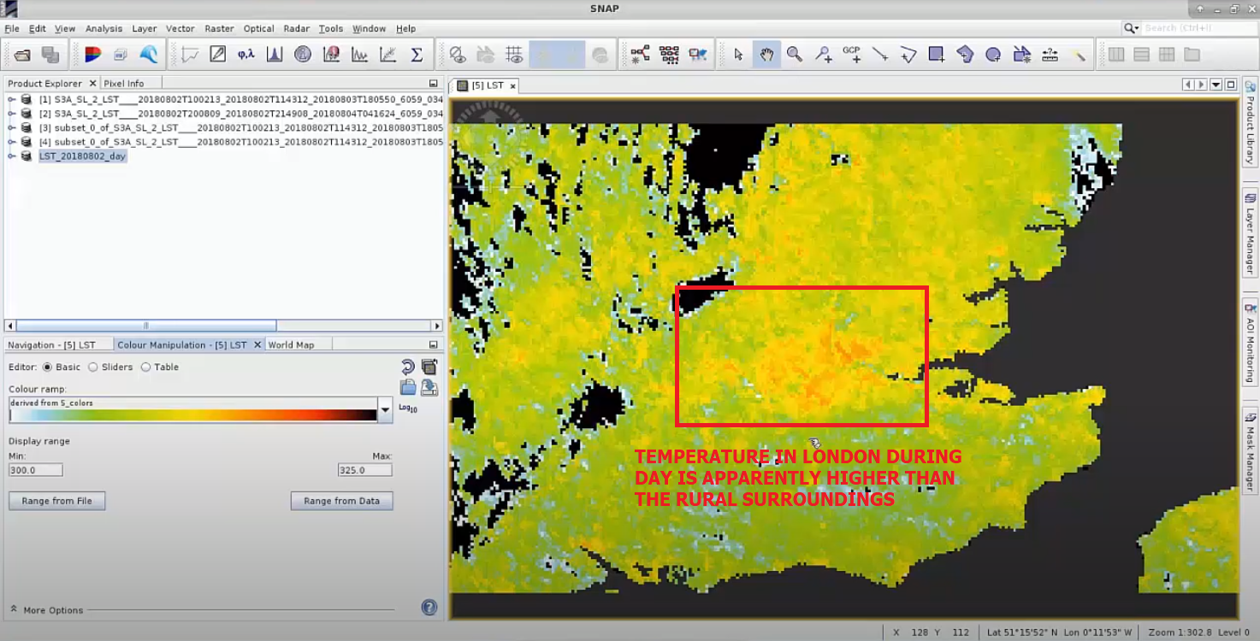This screenshot has height=641, width=1260.
Task: Switch to the Pixel Info tab
Action: 124,83
